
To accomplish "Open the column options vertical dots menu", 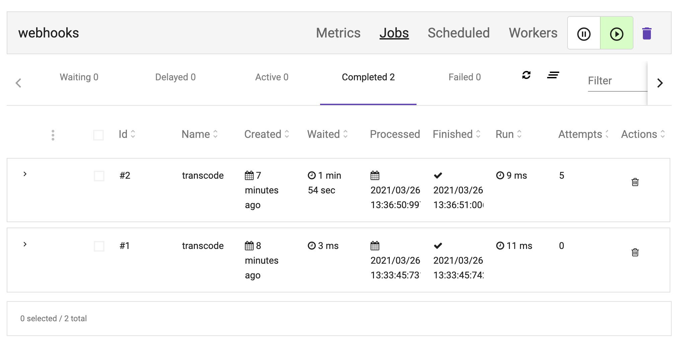I will pyautogui.click(x=53, y=135).
